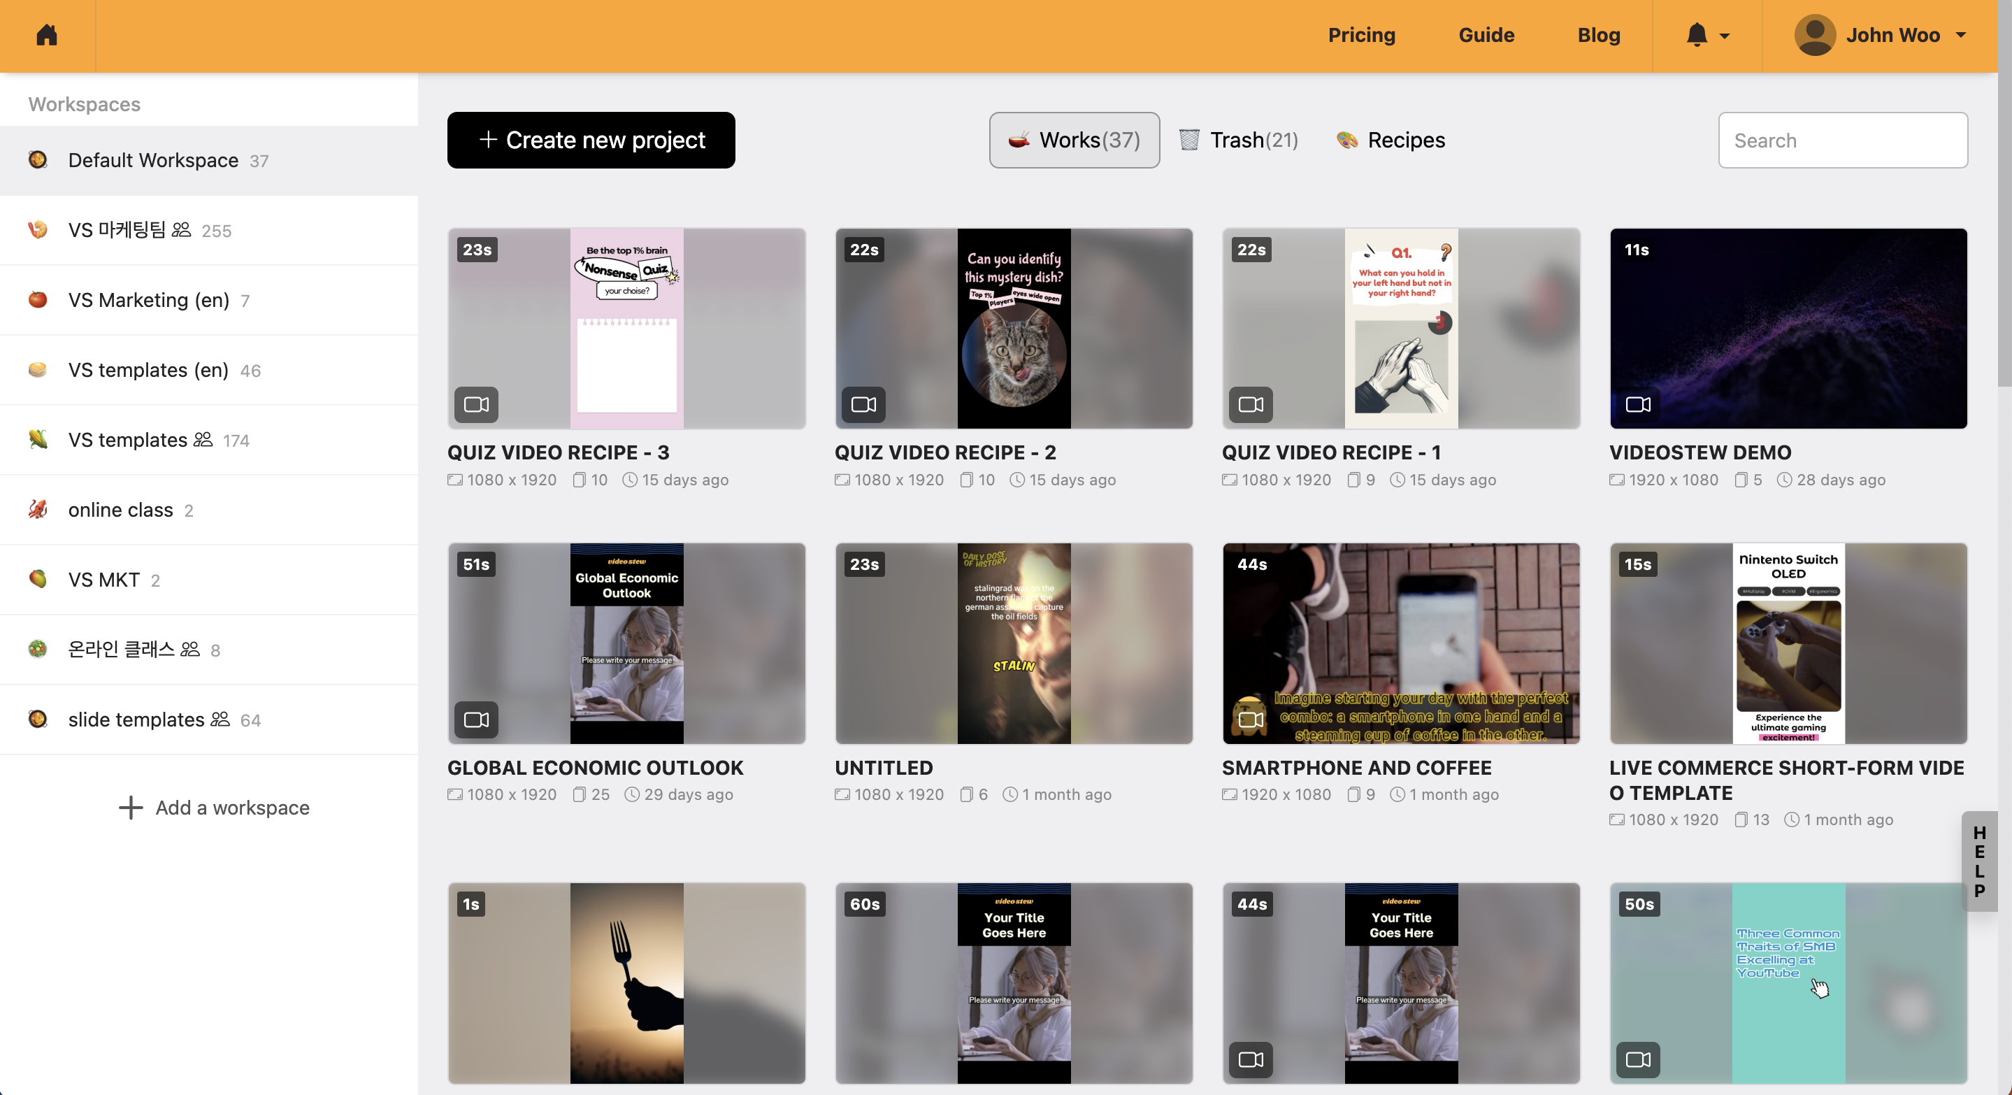Click the home icon in top bar

coord(47,35)
